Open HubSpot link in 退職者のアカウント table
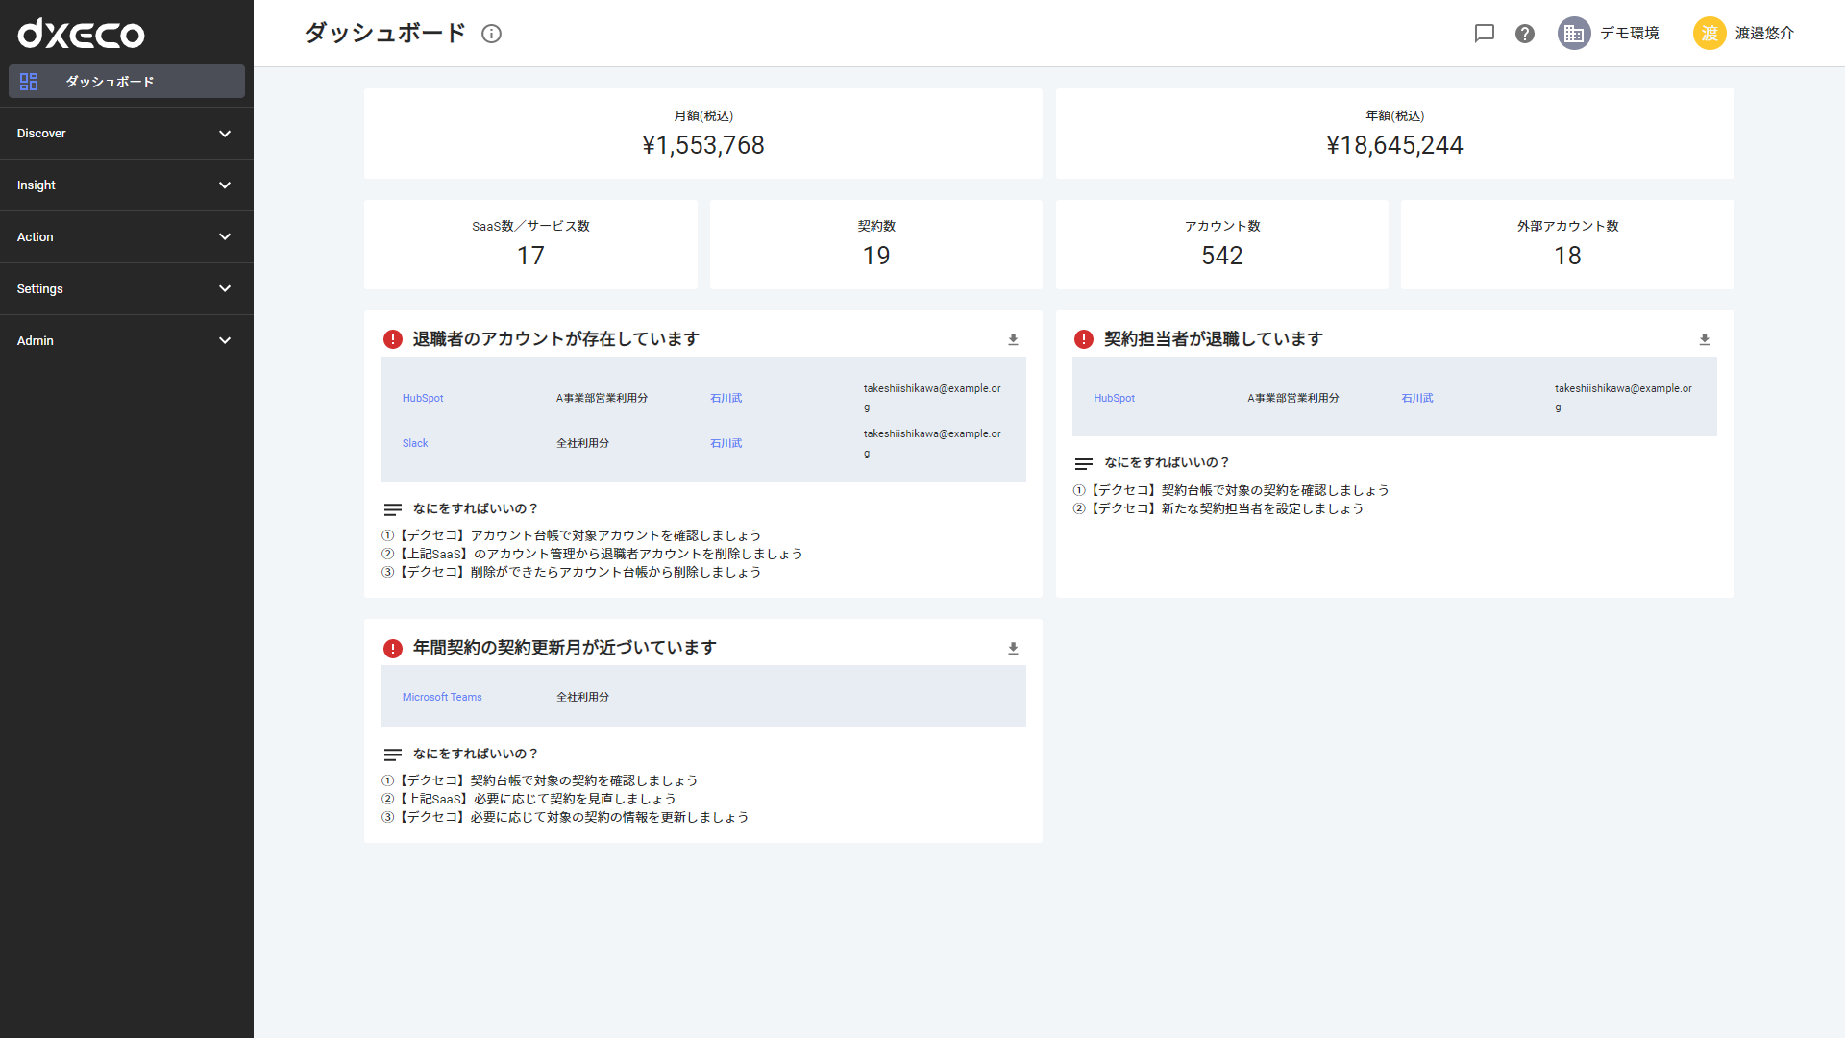The width and height of the screenshot is (1845, 1038). point(423,398)
